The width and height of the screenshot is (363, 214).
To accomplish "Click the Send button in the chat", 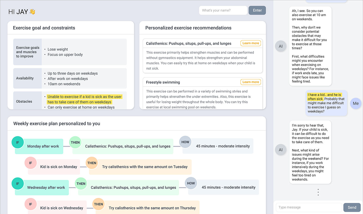I will 352,207.
